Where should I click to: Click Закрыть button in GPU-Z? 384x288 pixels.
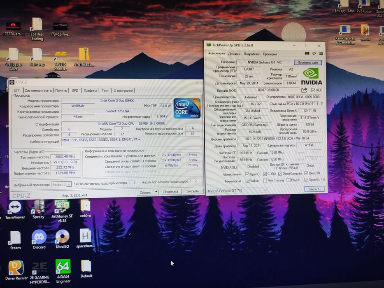(314, 189)
